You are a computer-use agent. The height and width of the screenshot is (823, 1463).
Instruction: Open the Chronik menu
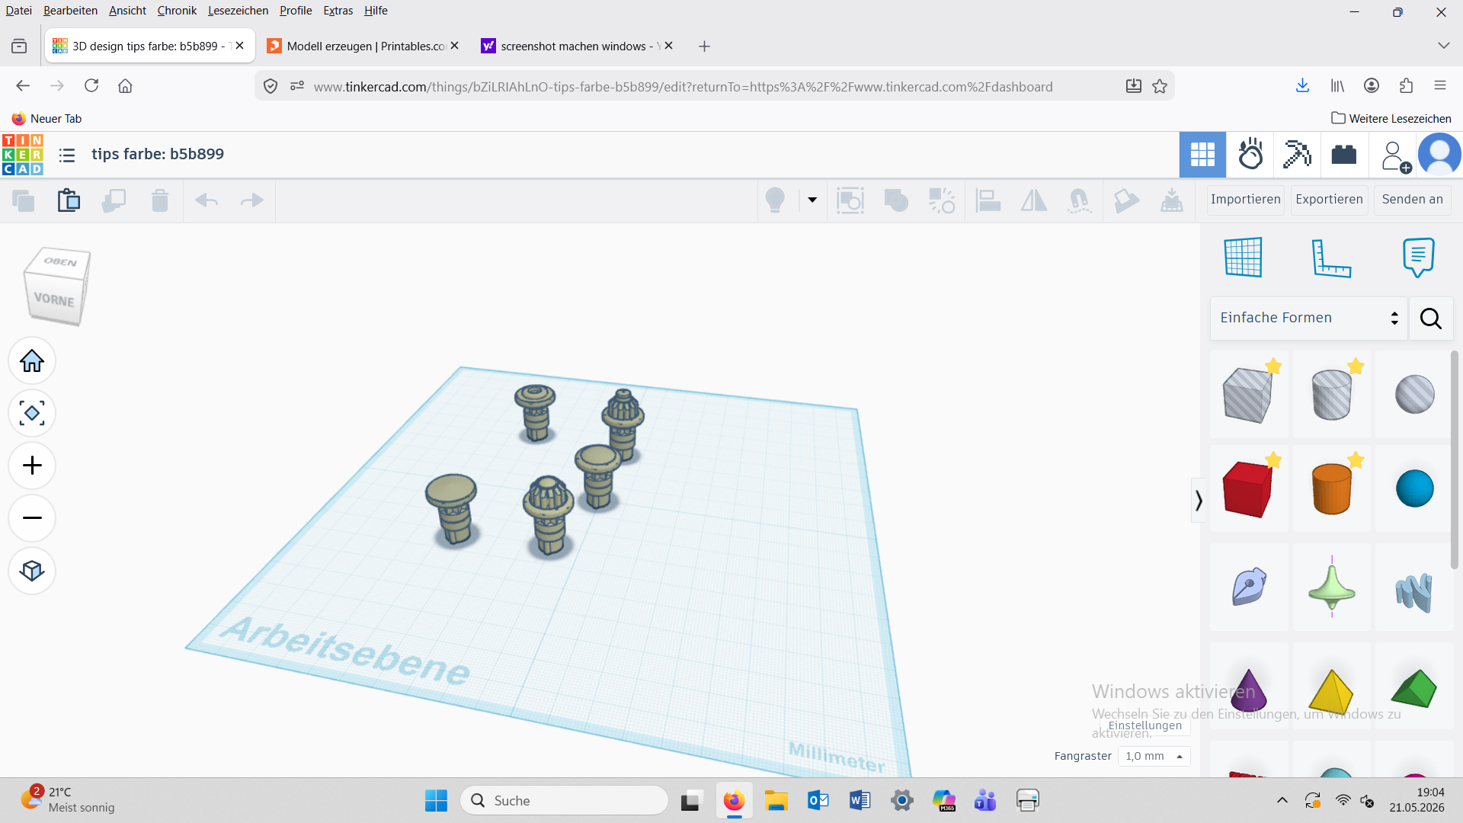pyautogui.click(x=177, y=11)
